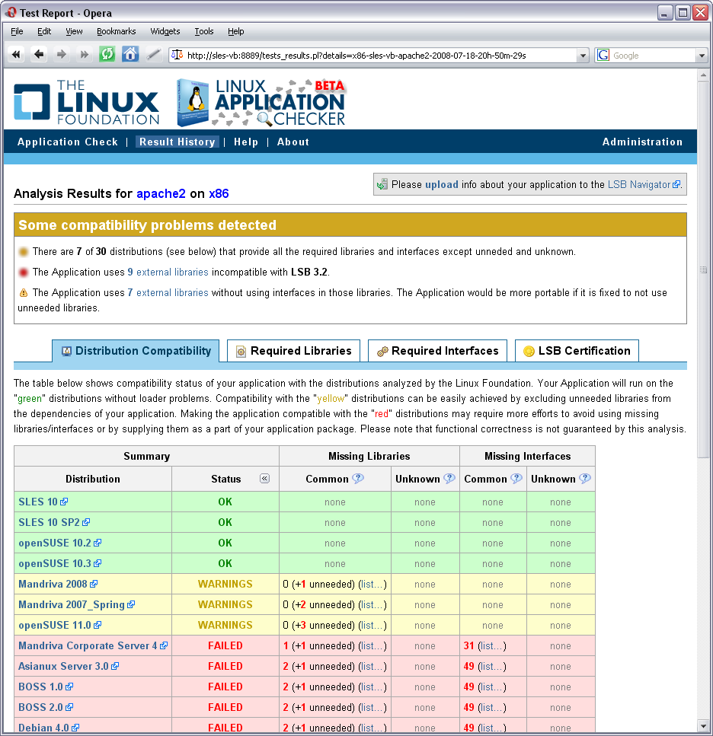Open Application Check in the navigation bar
This screenshot has height=736, width=713.
tap(68, 142)
